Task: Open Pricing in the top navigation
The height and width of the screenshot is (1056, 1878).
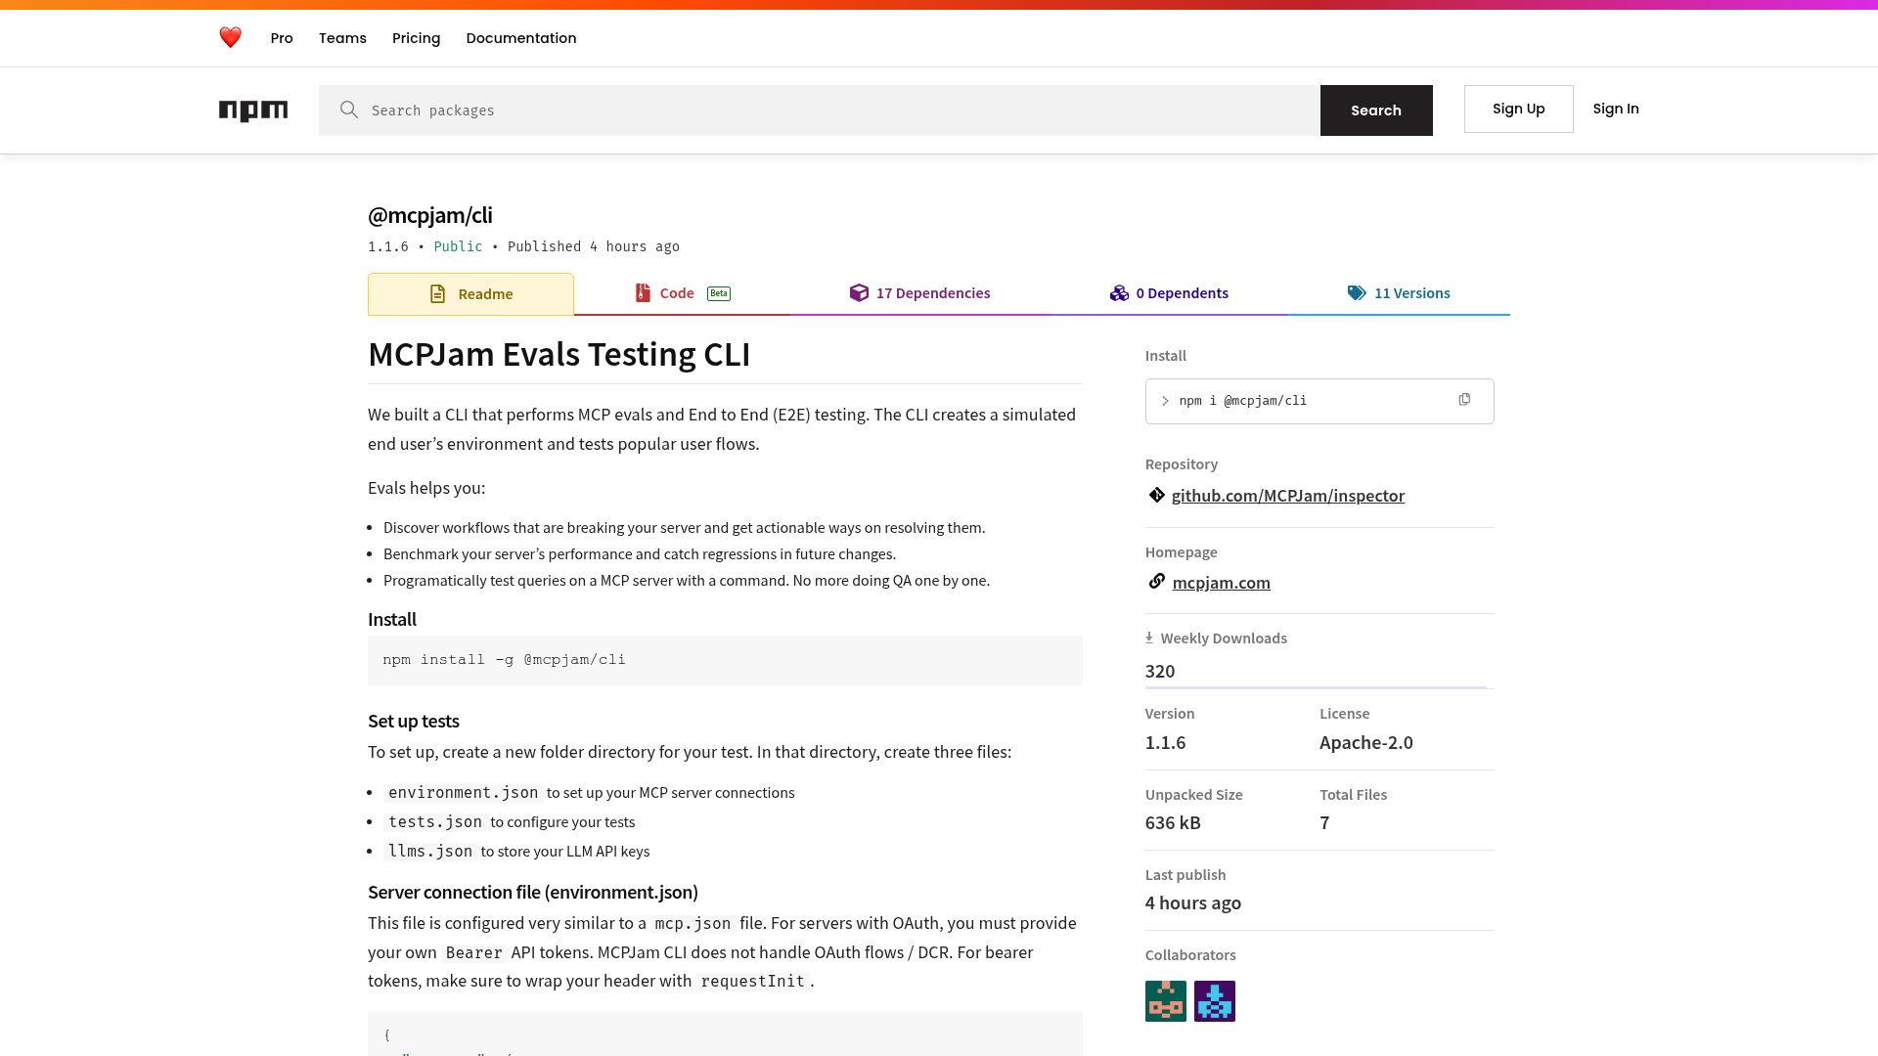Action: [416, 38]
